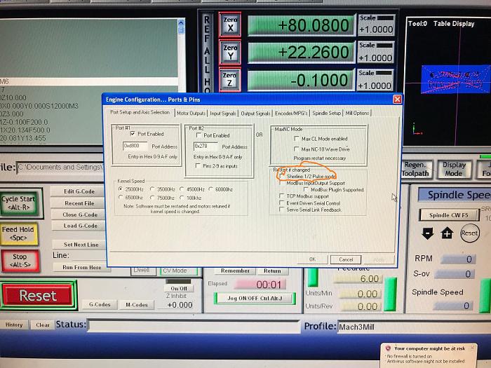Open the Spindle Setup tab
Image resolution: width=491 pixels, height=368 pixels.
[326, 113]
